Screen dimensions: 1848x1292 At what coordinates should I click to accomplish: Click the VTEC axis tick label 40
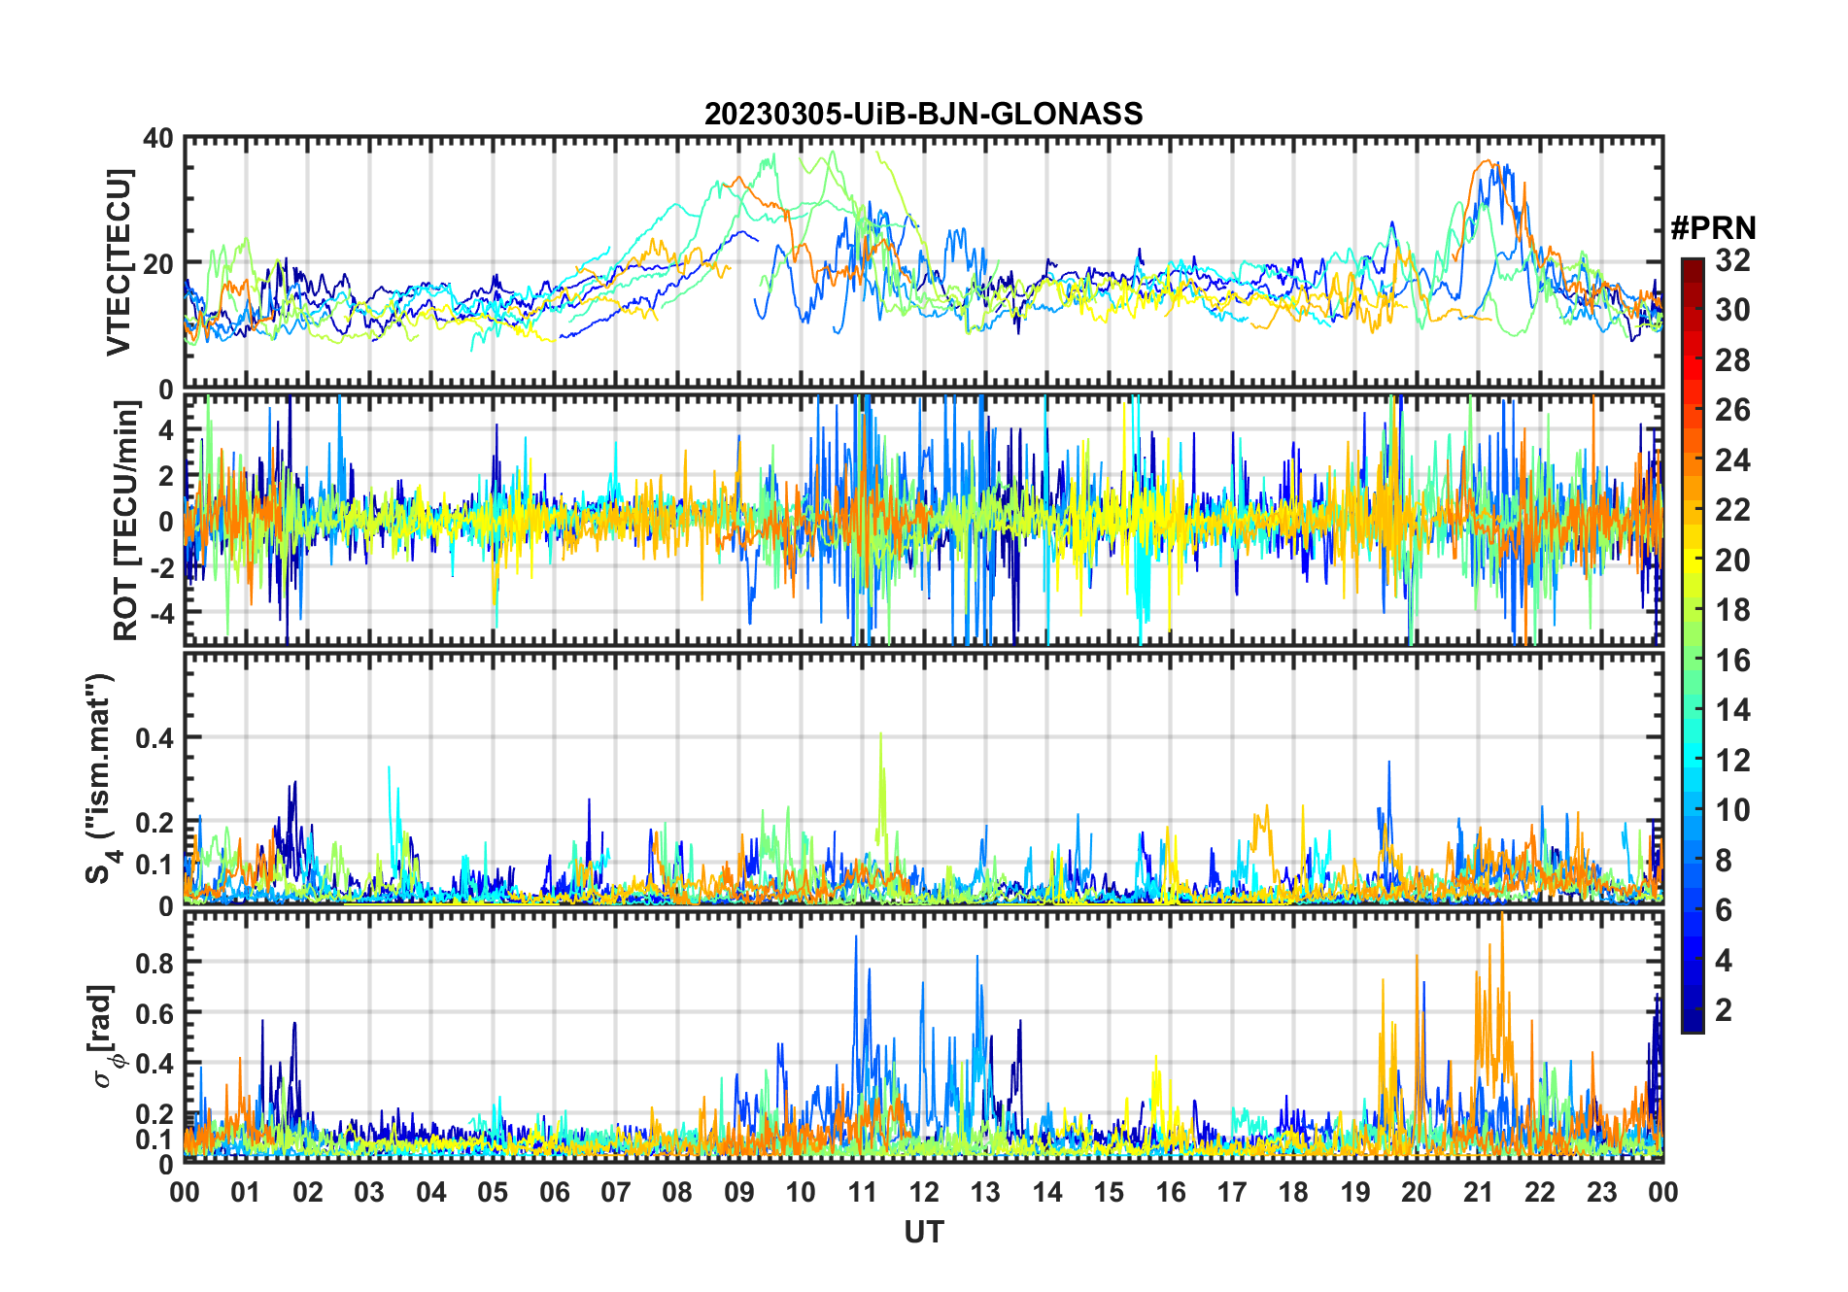pos(158,139)
